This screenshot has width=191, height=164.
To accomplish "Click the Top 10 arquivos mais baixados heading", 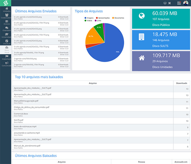I will click(39, 77).
